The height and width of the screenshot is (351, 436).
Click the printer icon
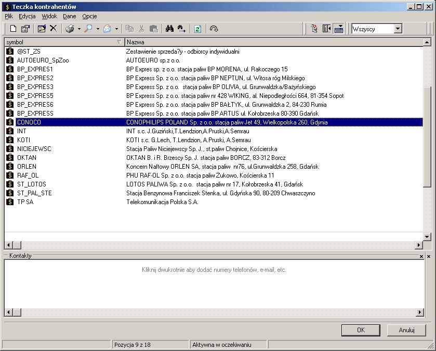(70, 29)
